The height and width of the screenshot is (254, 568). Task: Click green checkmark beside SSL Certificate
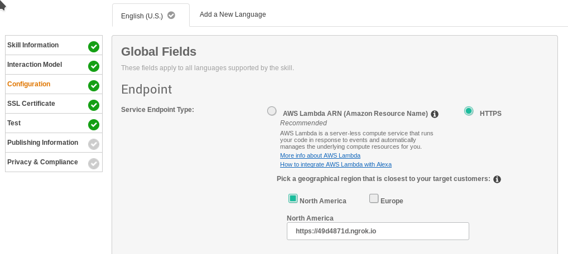[94, 105]
